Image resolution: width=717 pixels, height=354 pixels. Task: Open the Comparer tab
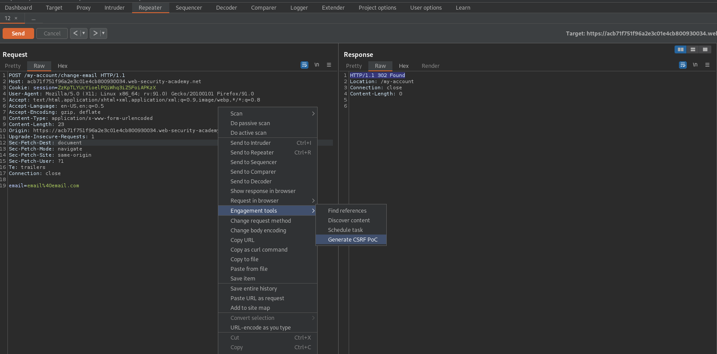tap(264, 7)
